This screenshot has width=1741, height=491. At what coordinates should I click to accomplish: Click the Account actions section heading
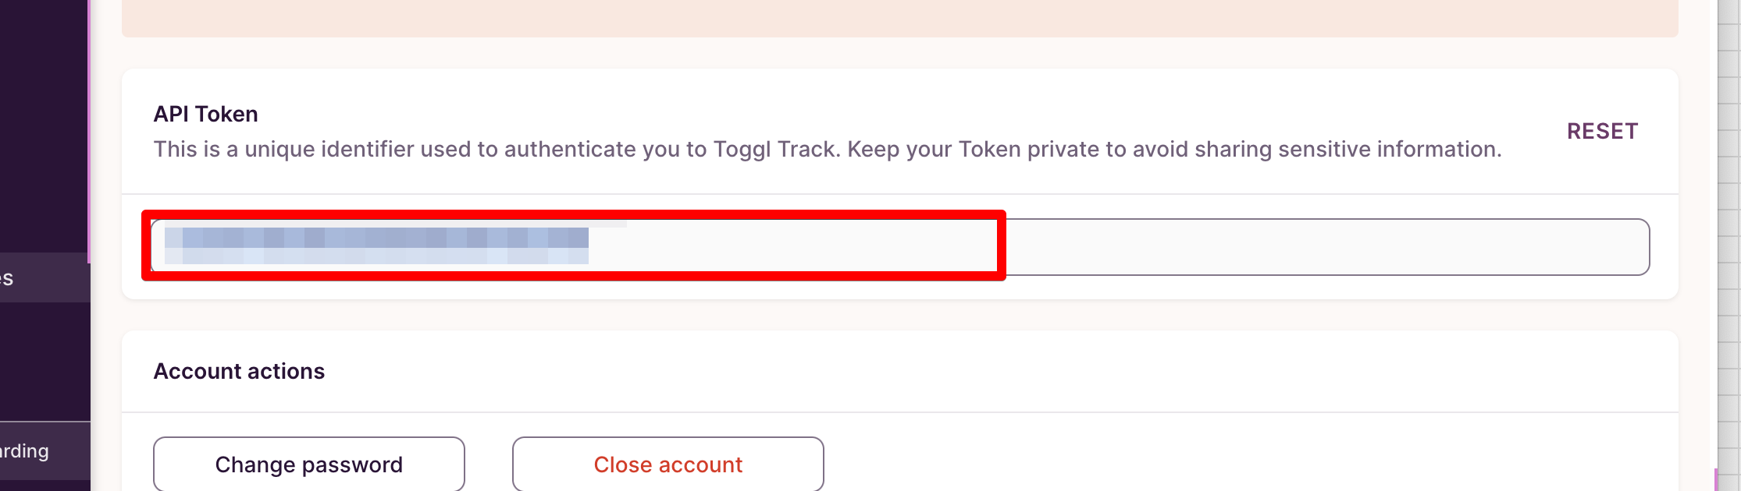point(239,371)
